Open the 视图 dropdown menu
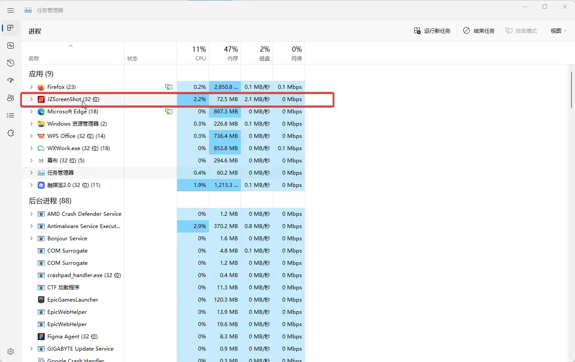Screen dimensions: 575x362 [558, 31]
